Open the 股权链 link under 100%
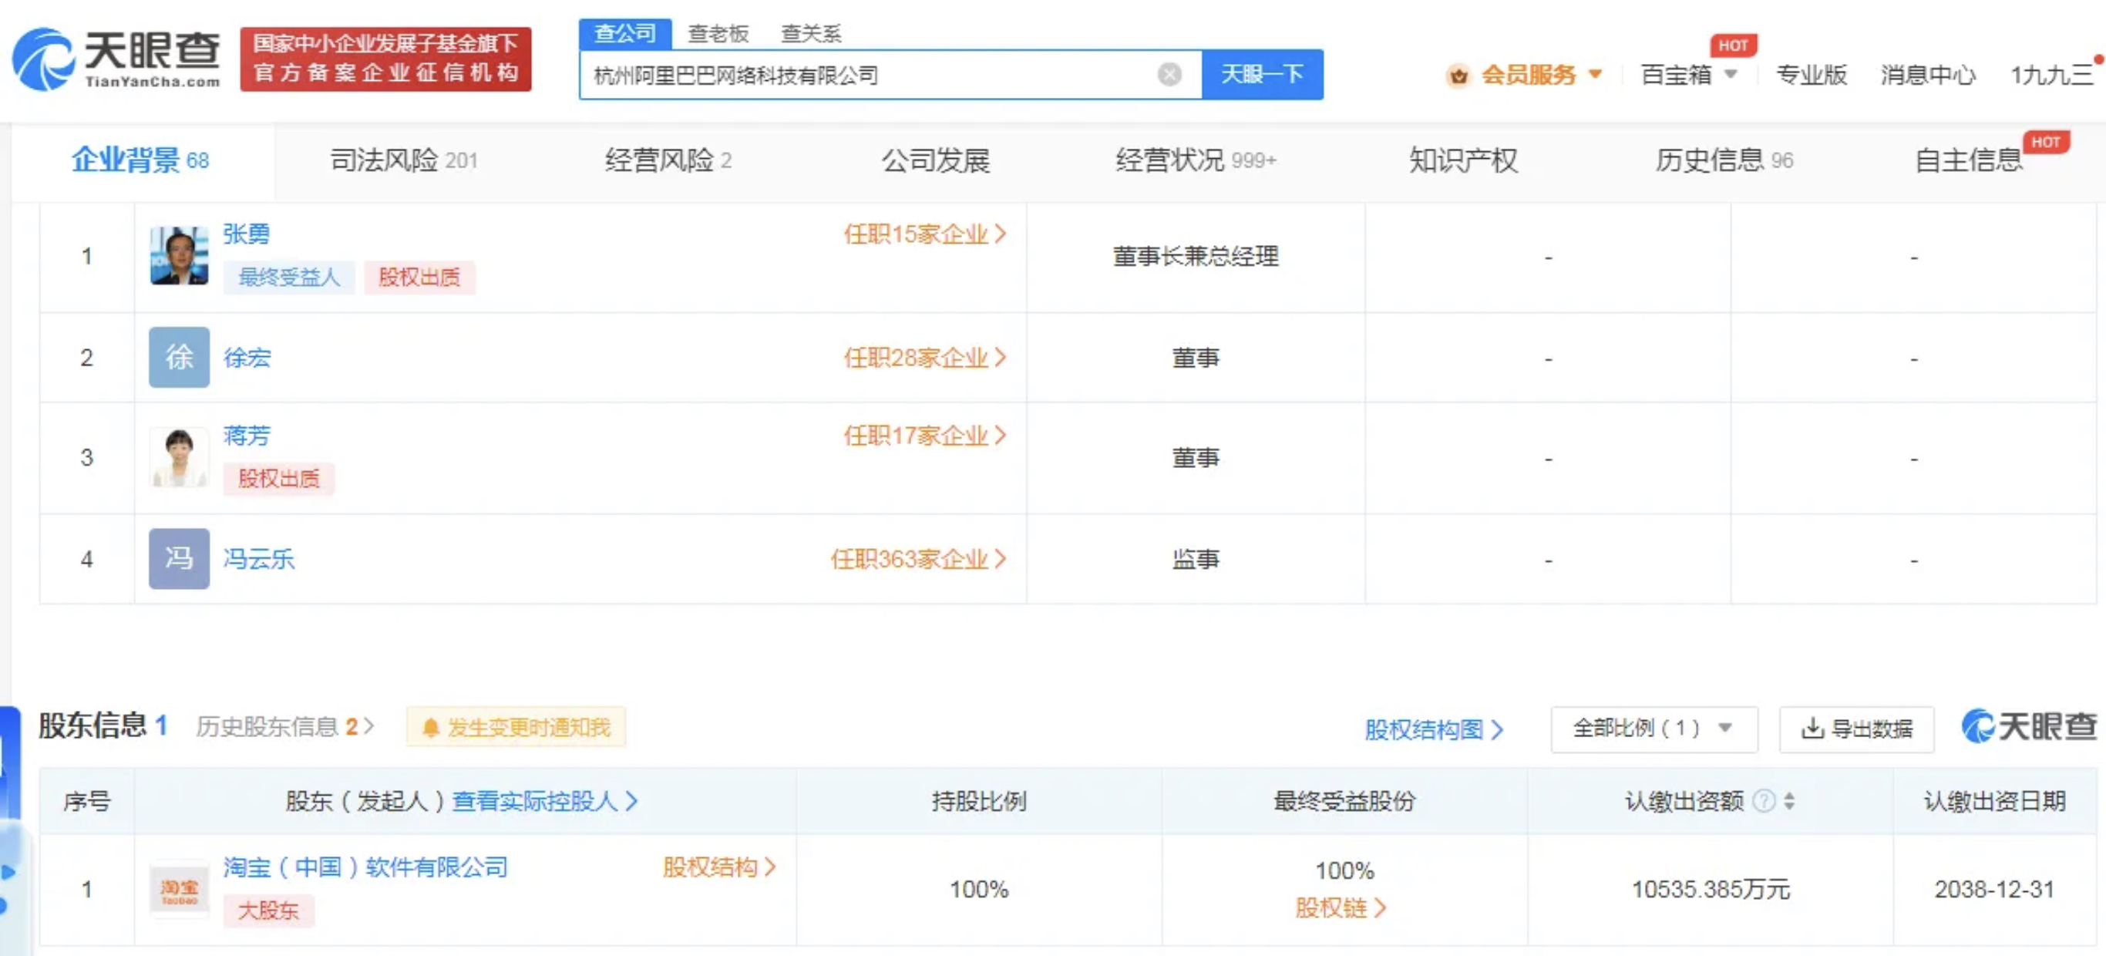The height and width of the screenshot is (956, 2106). pyautogui.click(x=1341, y=907)
